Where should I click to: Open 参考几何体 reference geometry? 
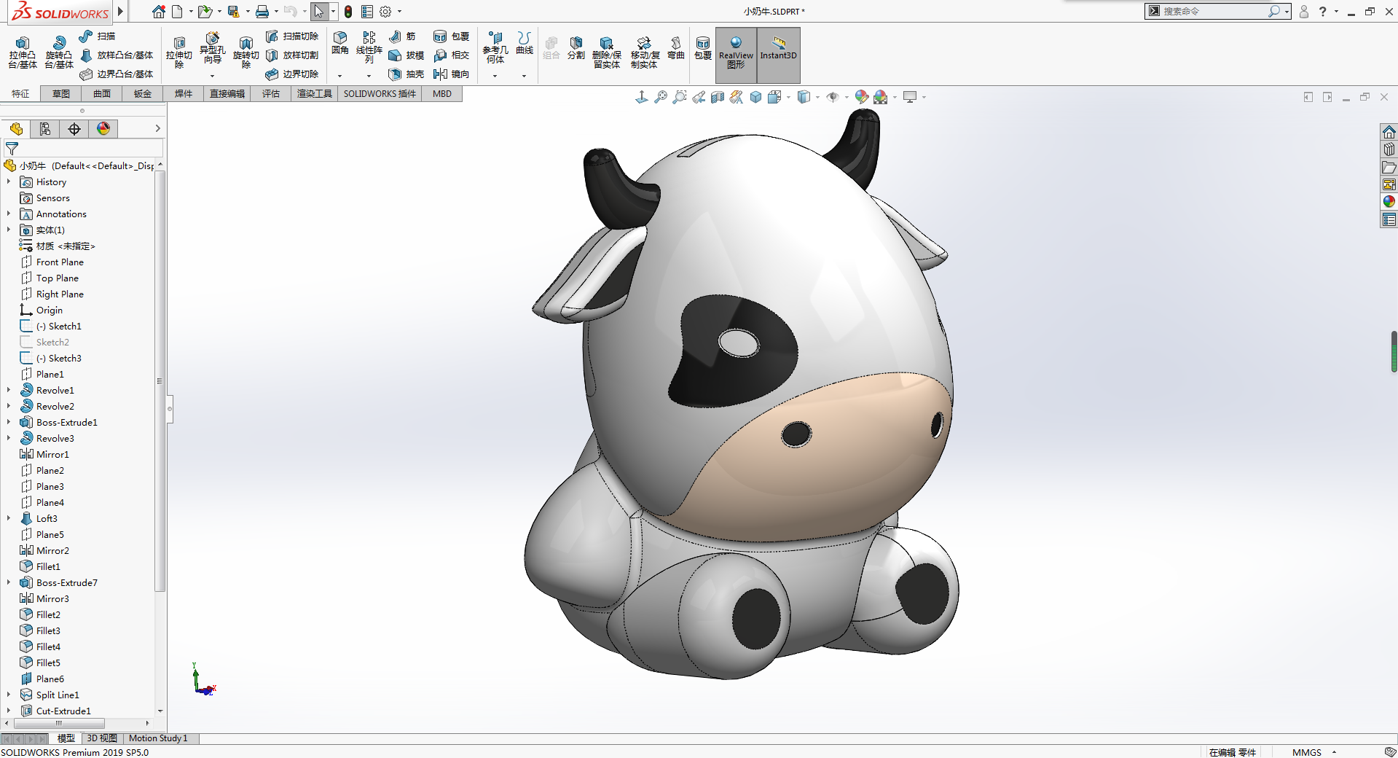pyautogui.click(x=495, y=47)
